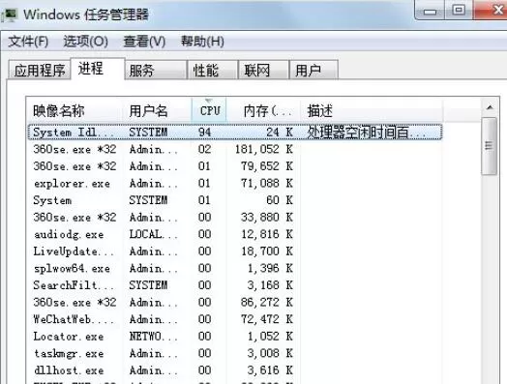Click the memory value 1,052 K
Image resolution: width=507 pixels, height=384 pixels.
[x=270, y=337]
